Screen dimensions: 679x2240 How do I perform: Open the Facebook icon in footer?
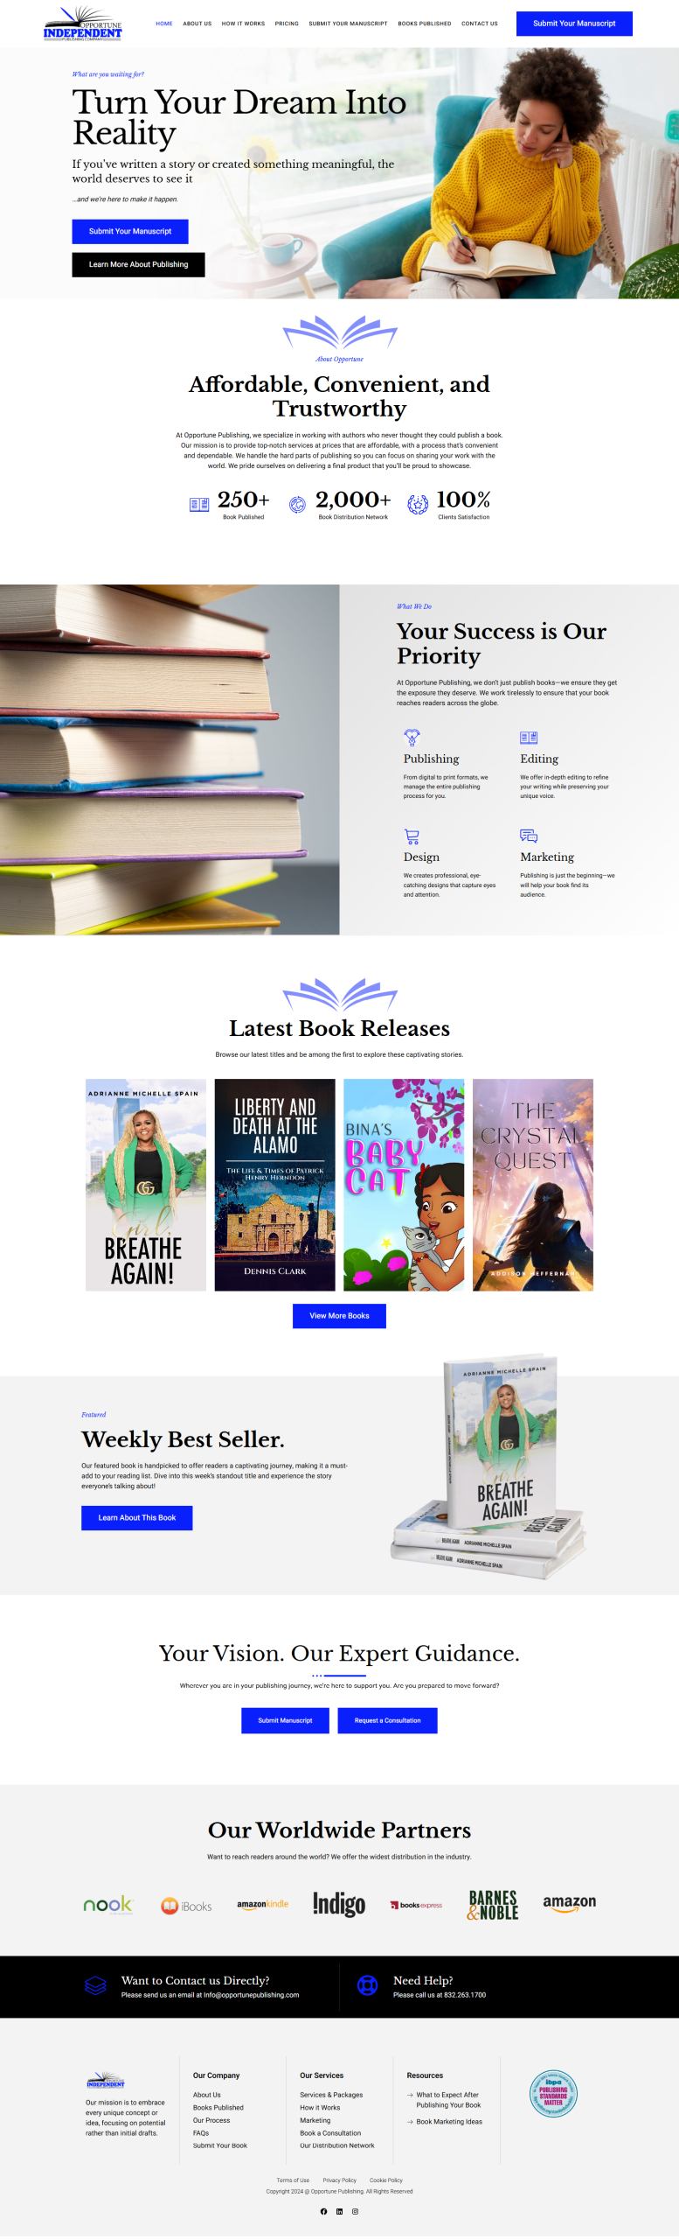323,2211
